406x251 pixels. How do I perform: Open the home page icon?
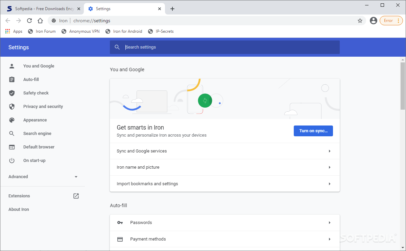(40, 21)
